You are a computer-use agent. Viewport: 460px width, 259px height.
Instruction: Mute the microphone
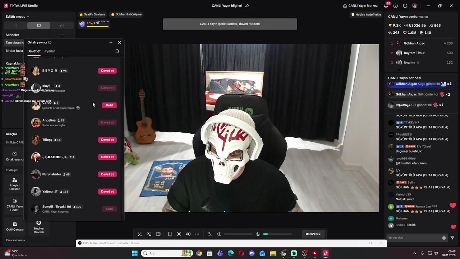coord(258,234)
